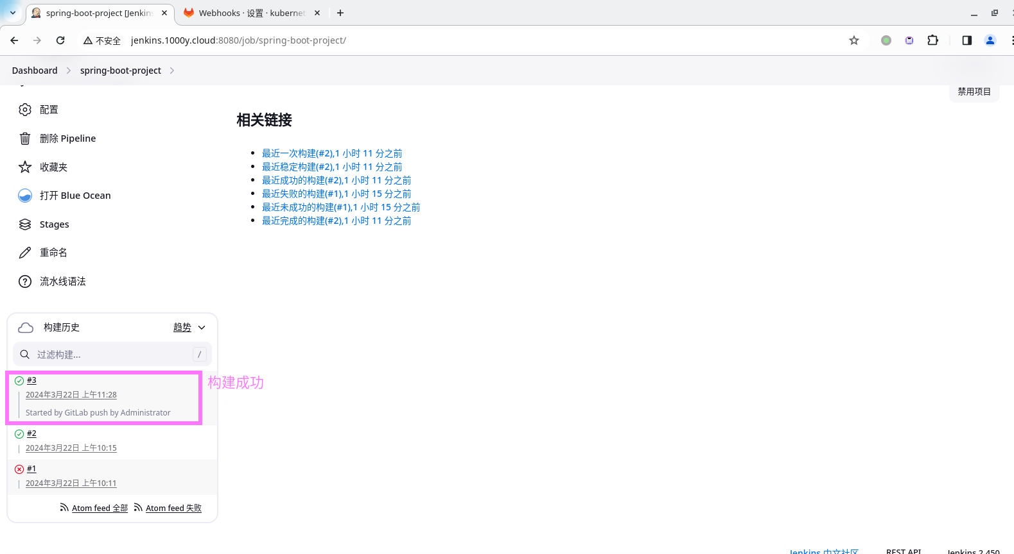This screenshot has height=554, width=1014.
Task: Click the RSS icon beside Atom feed 失败
Action: (138, 507)
